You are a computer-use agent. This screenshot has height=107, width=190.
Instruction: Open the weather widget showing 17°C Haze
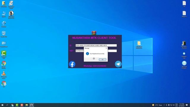(157, 105)
